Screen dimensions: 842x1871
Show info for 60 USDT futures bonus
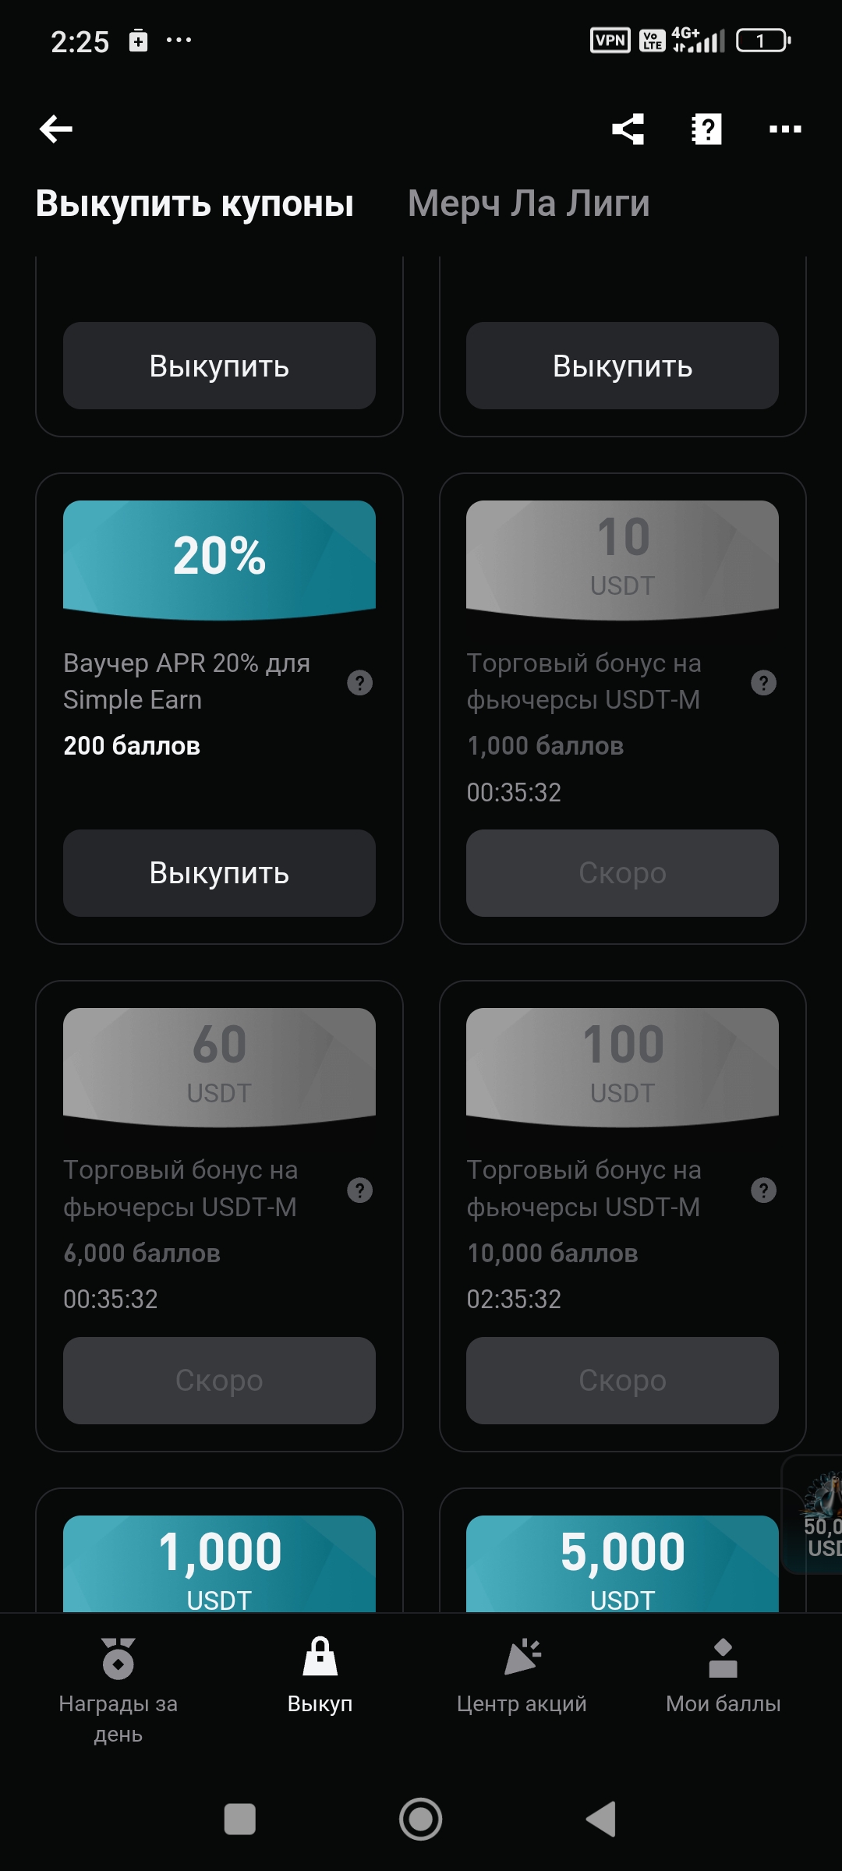(x=359, y=1190)
